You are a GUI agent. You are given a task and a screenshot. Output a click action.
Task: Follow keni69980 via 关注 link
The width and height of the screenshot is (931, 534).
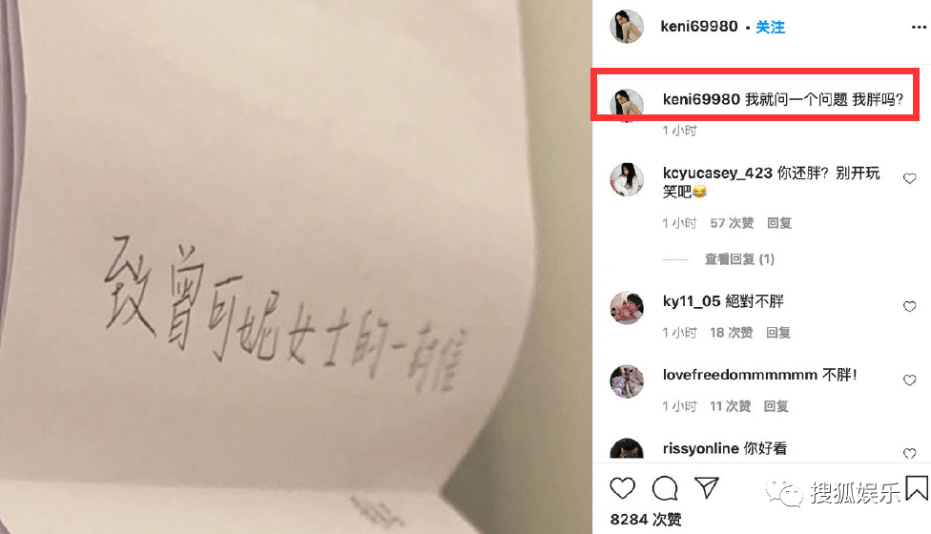[x=770, y=27]
